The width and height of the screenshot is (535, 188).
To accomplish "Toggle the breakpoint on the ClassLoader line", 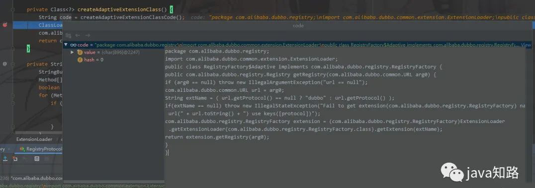I will pos(5,25).
